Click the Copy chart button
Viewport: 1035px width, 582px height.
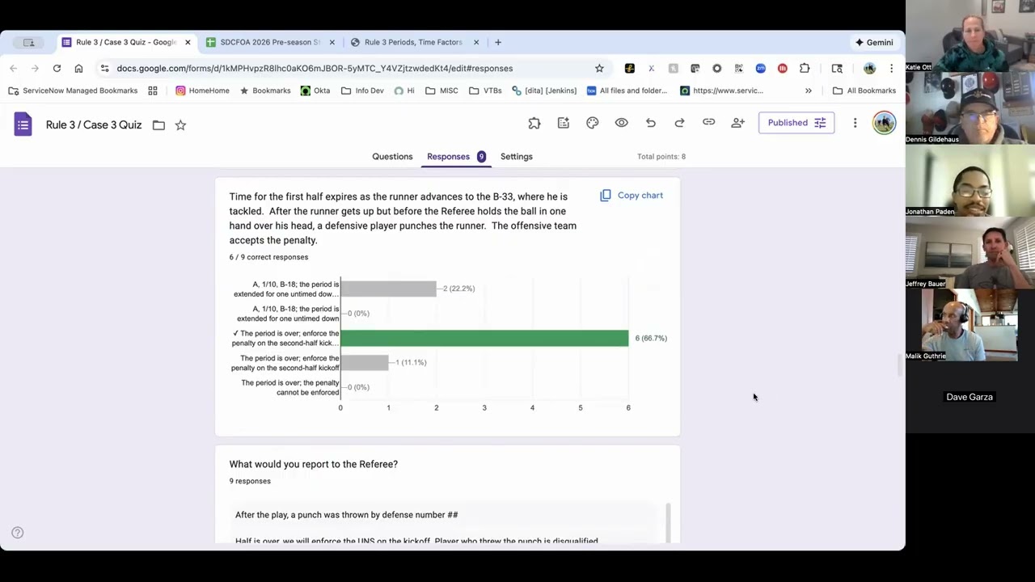[632, 196]
